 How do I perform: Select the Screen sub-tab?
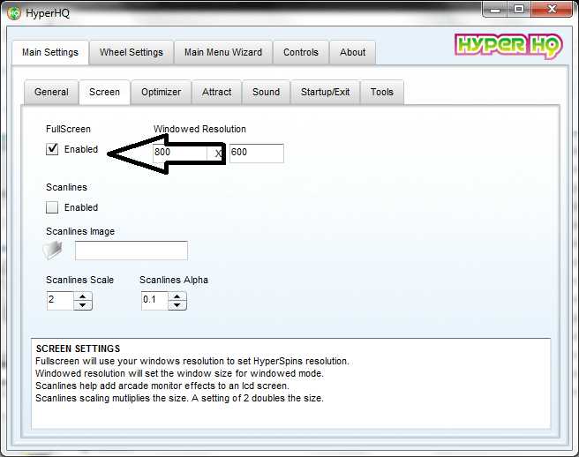tap(104, 92)
